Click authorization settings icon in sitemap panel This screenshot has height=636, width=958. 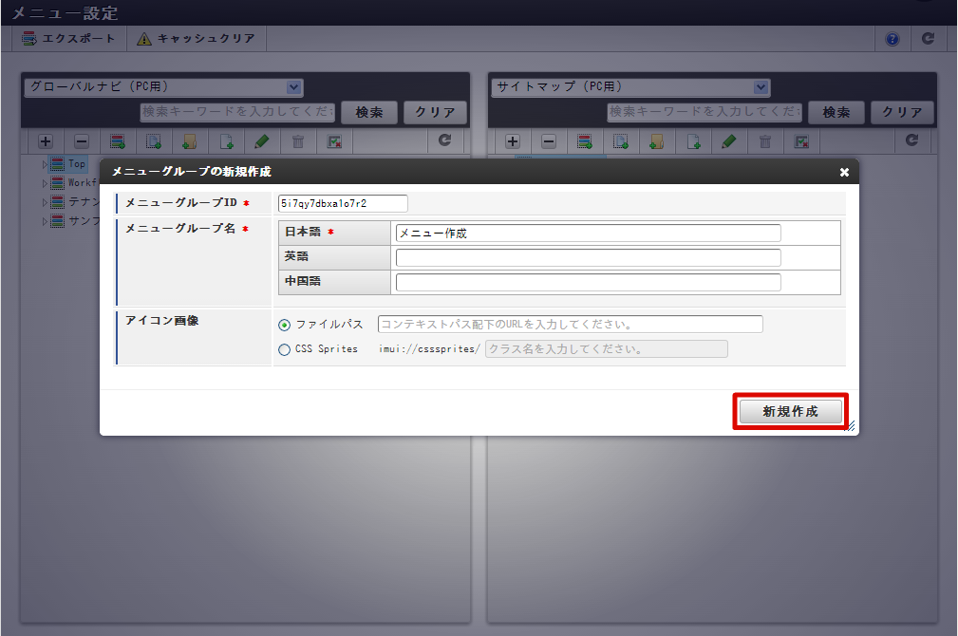click(x=801, y=141)
